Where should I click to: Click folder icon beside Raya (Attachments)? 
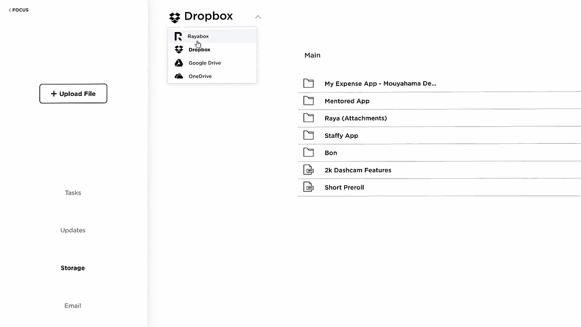pyautogui.click(x=308, y=118)
